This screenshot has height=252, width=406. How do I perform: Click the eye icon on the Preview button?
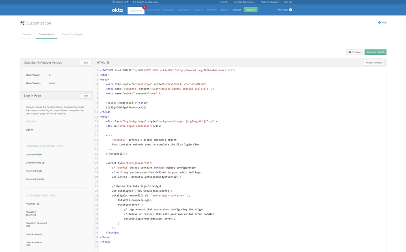point(350,51)
